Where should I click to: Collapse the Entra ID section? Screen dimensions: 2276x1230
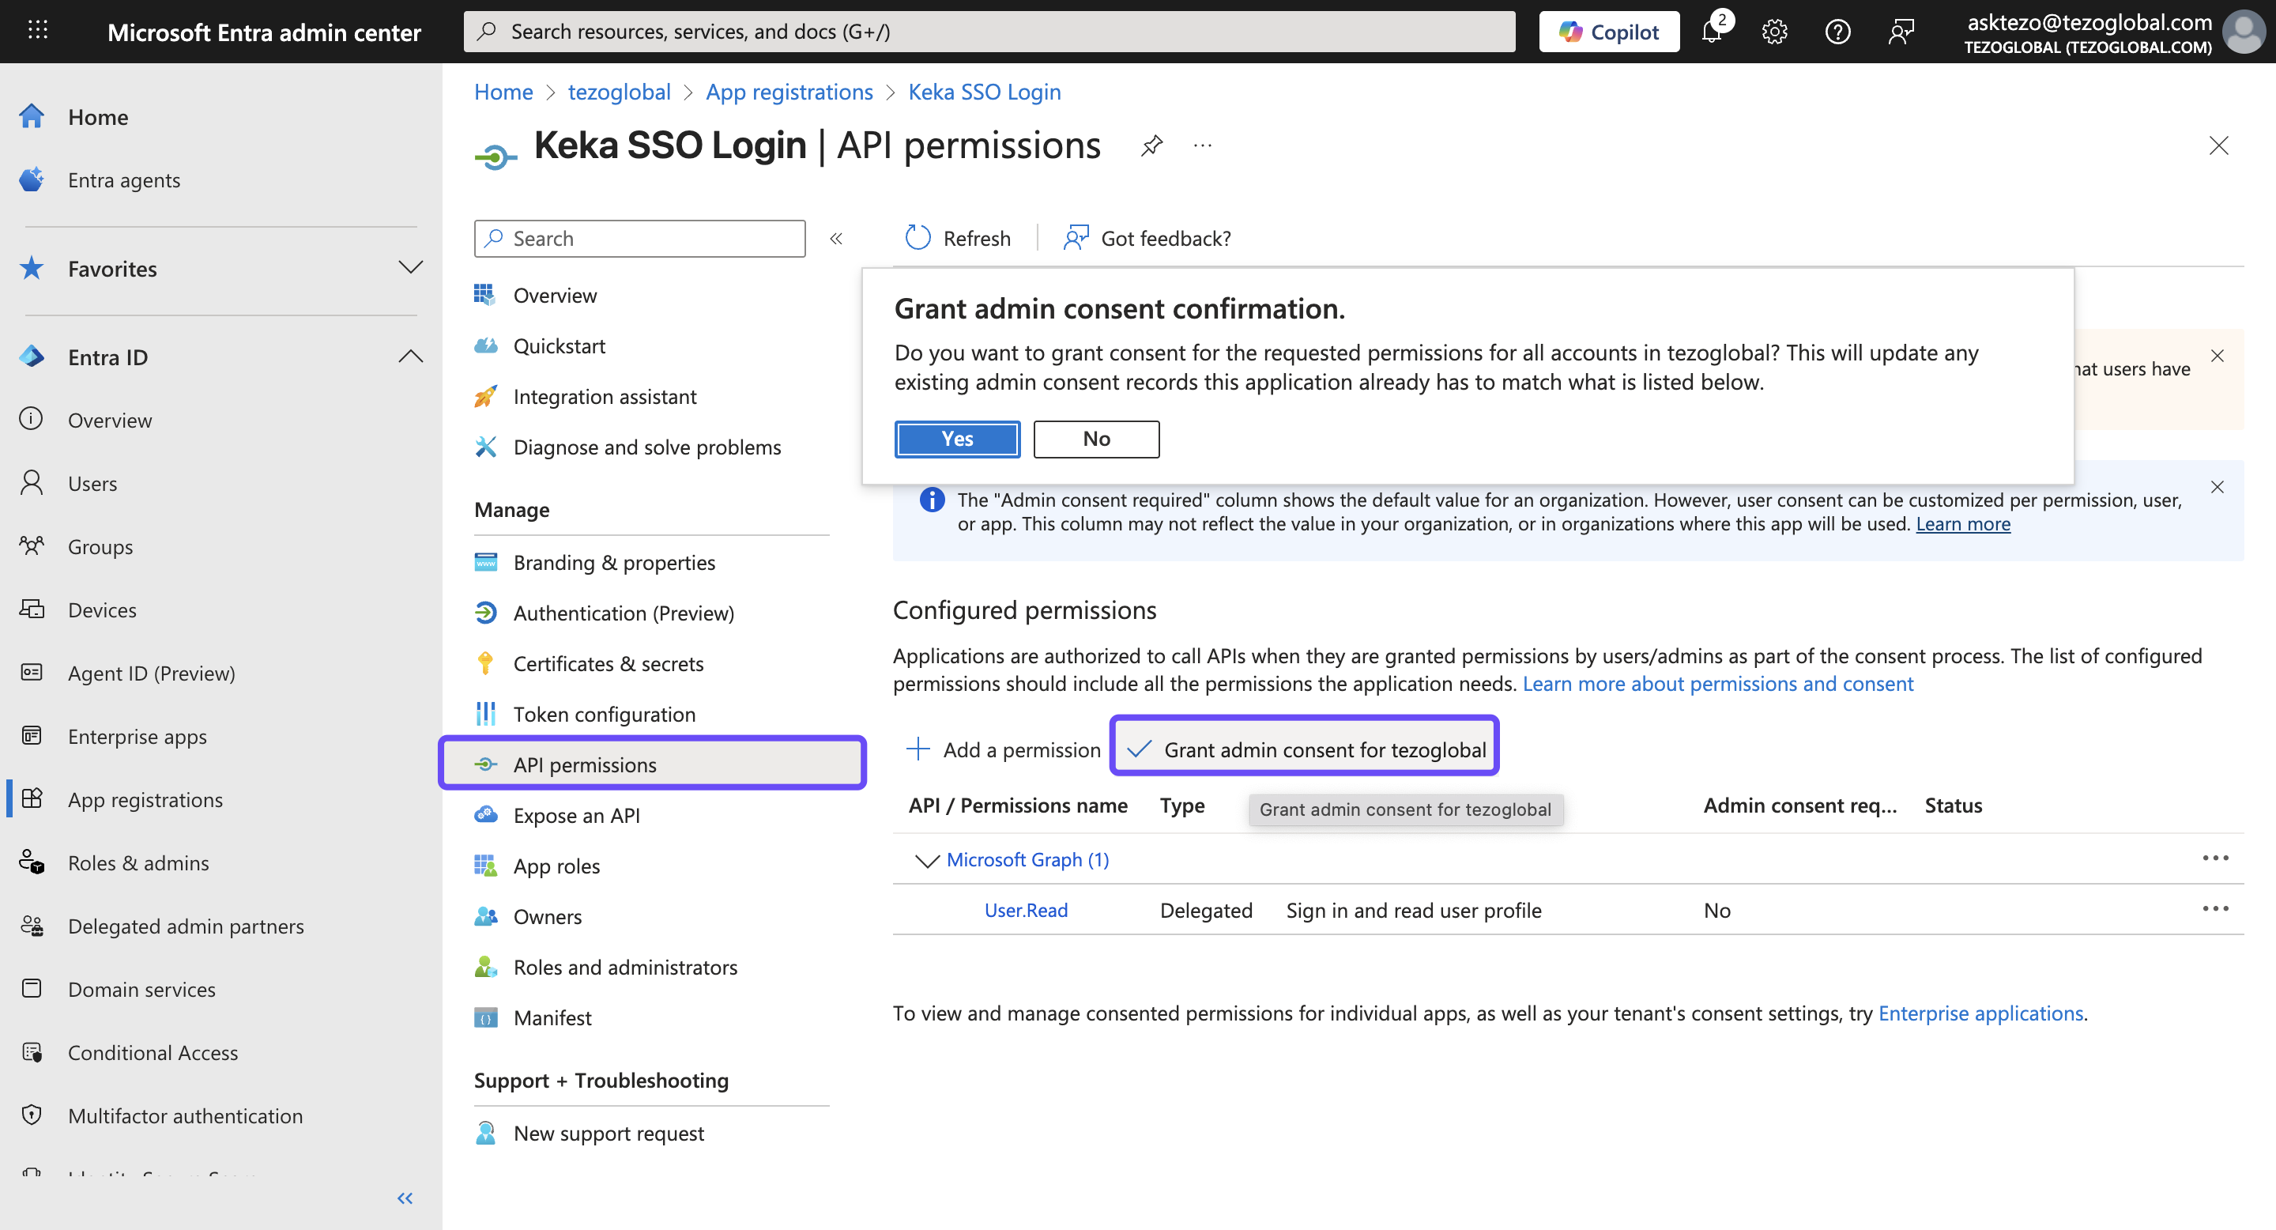pyautogui.click(x=410, y=357)
